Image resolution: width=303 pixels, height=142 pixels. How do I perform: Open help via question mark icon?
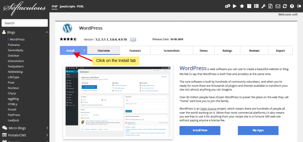click(x=291, y=6)
